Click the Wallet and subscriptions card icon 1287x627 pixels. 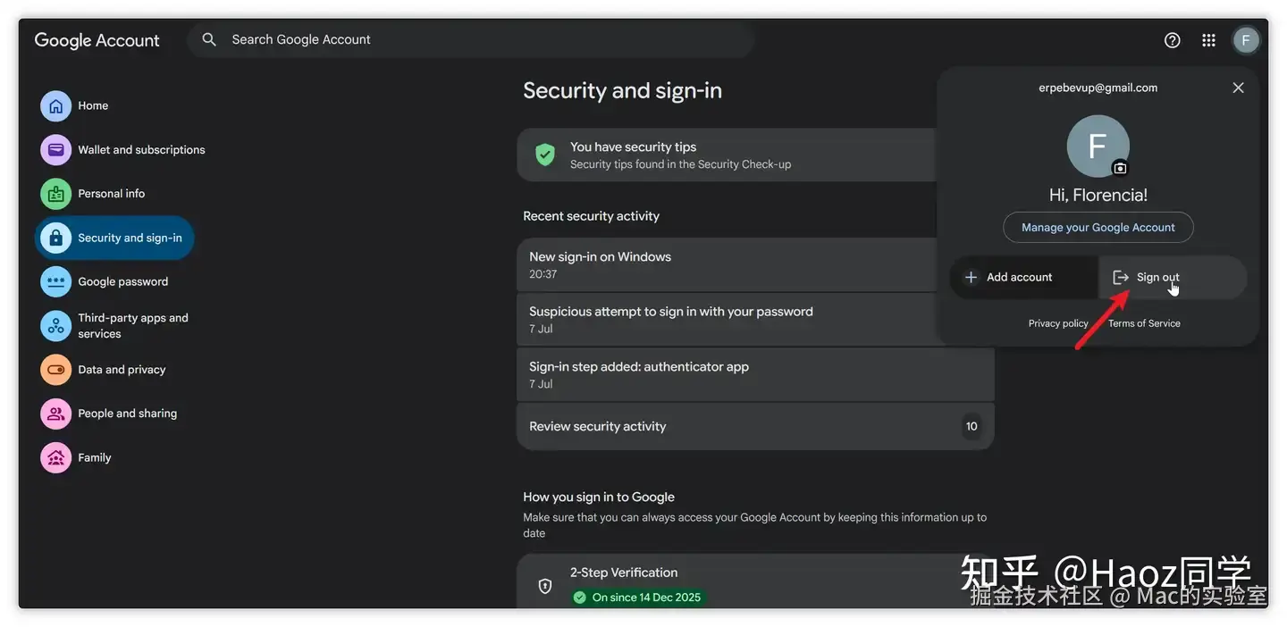coord(55,150)
